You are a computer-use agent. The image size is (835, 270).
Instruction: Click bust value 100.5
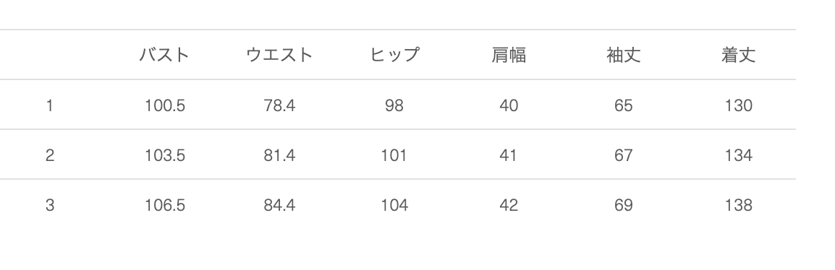click(x=164, y=106)
